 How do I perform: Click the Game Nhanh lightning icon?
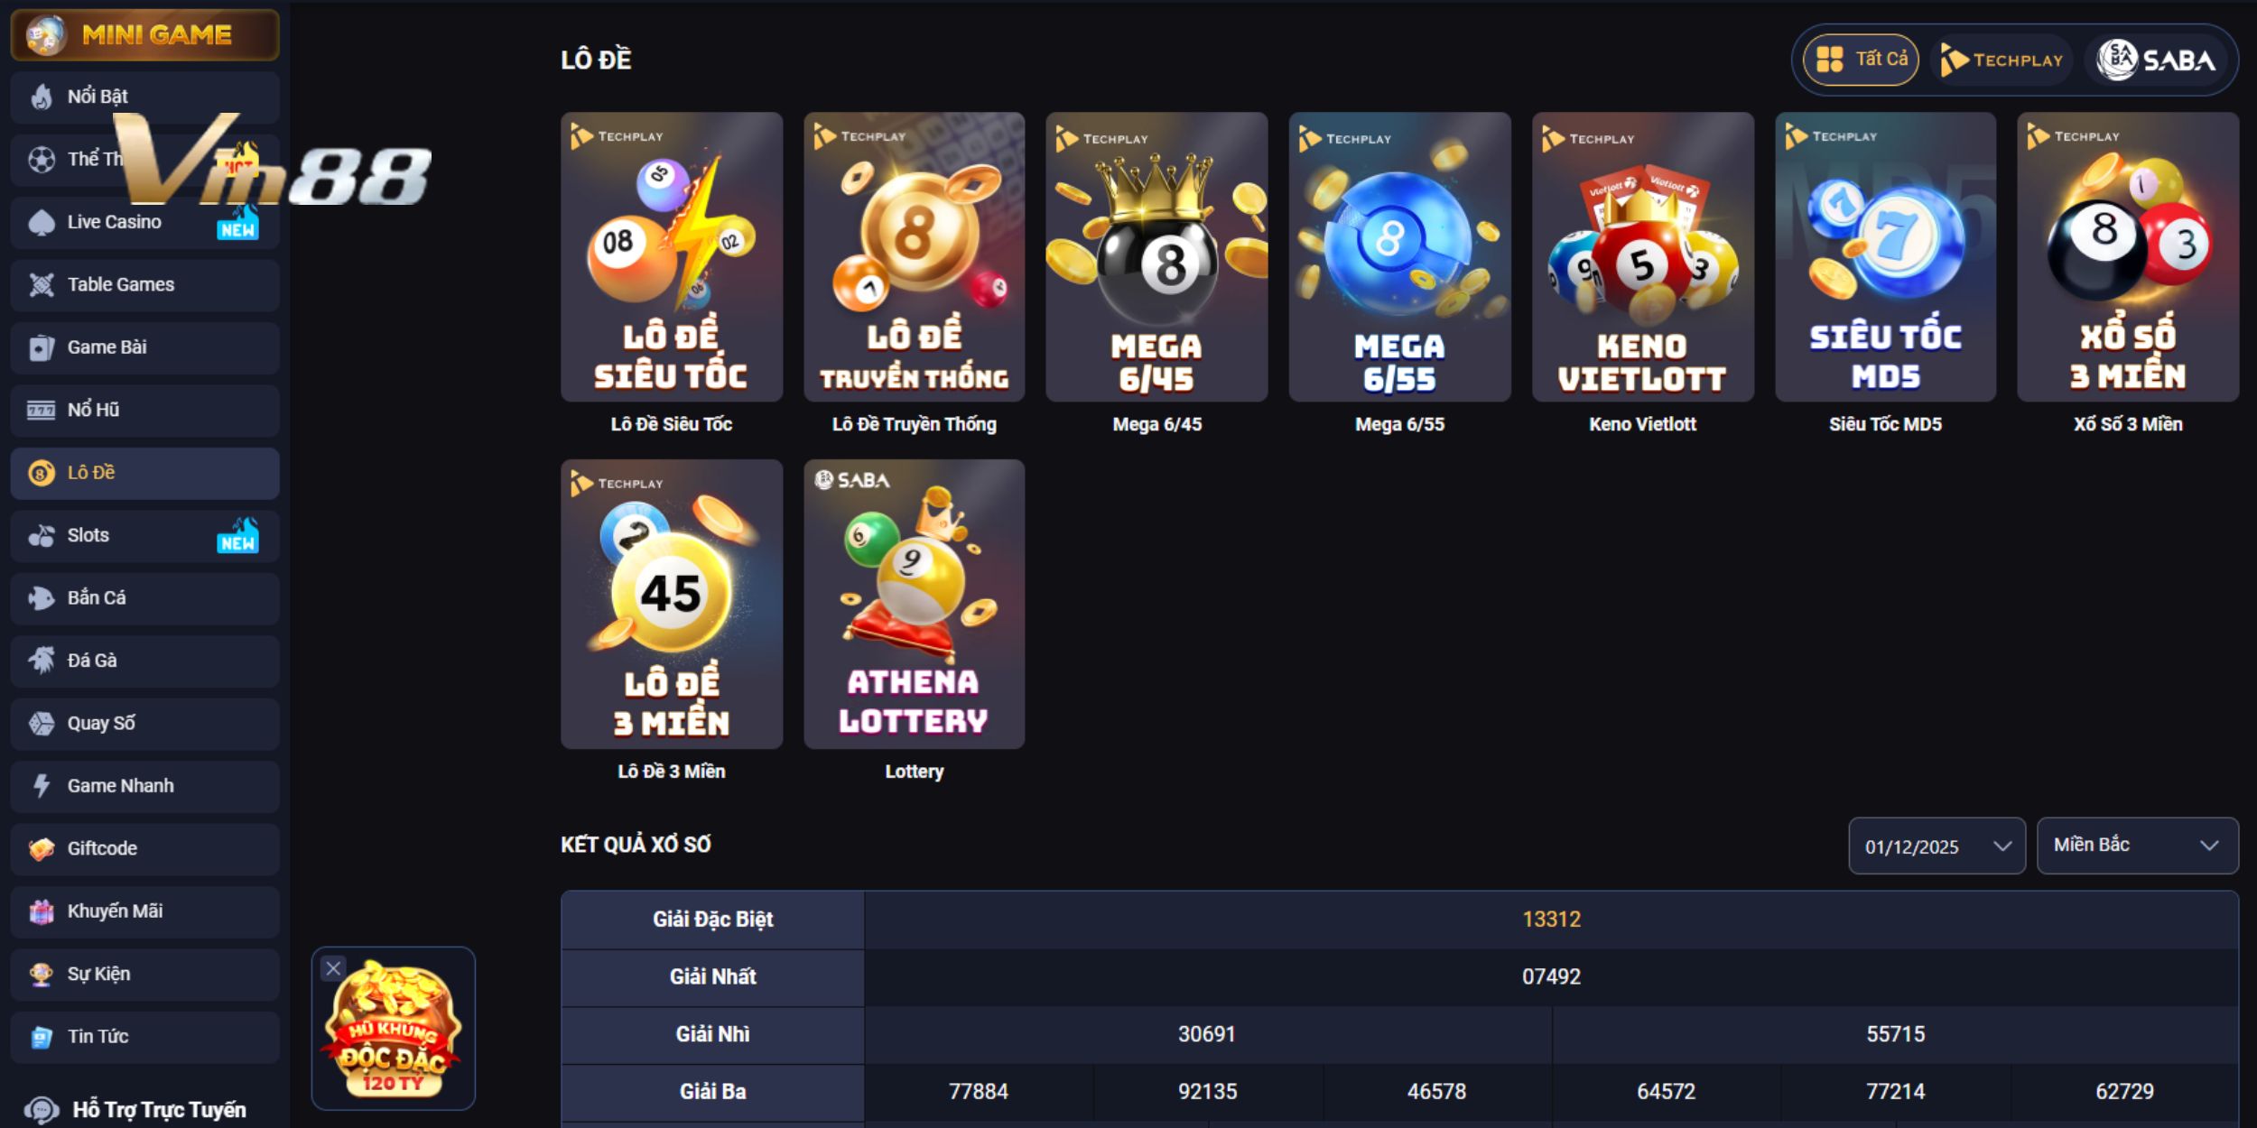click(42, 786)
